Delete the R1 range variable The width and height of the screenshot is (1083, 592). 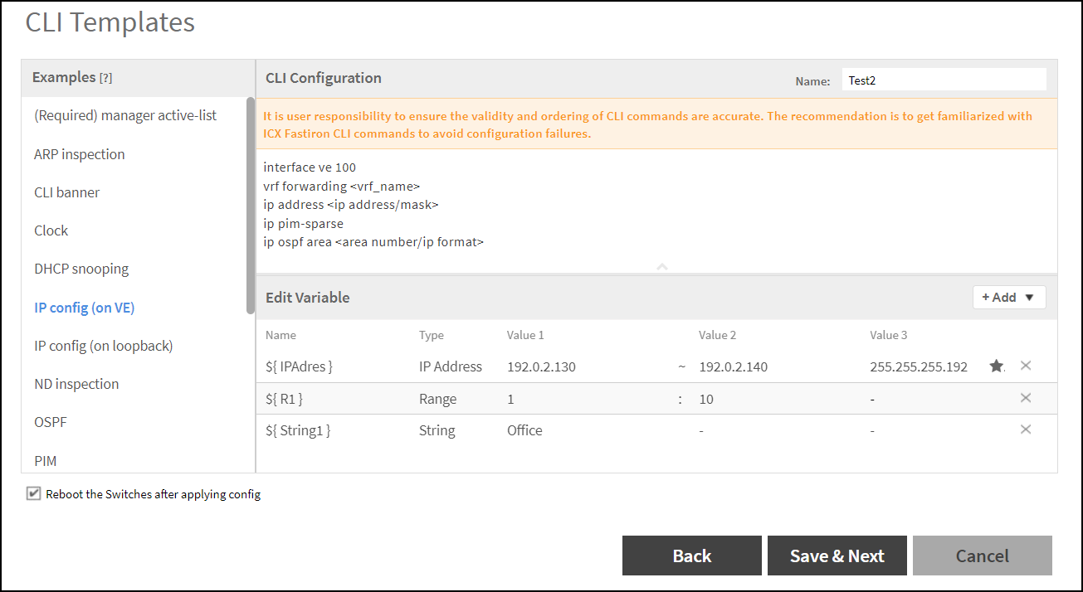[x=1026, y=398]
